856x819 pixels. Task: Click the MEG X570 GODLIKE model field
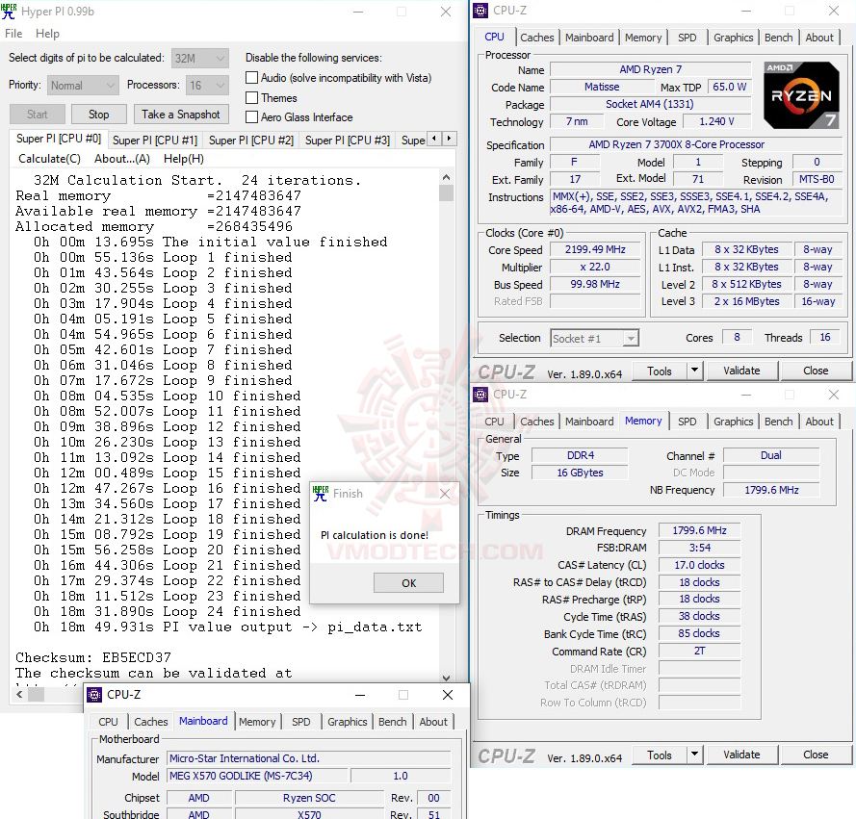click(x=256, y=776)
